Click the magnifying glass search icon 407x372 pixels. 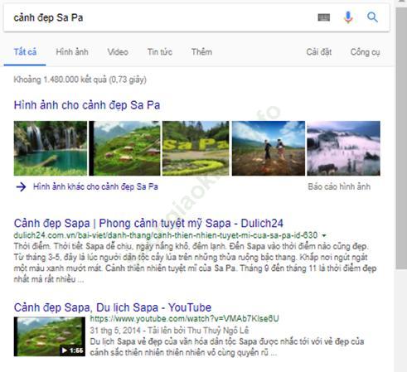[x=372, y=17]
